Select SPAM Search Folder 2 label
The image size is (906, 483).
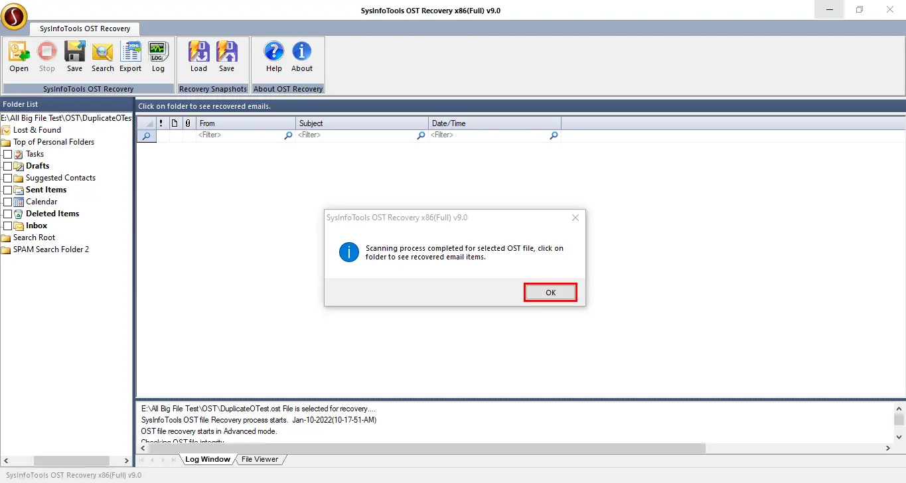tap(51, 249)
